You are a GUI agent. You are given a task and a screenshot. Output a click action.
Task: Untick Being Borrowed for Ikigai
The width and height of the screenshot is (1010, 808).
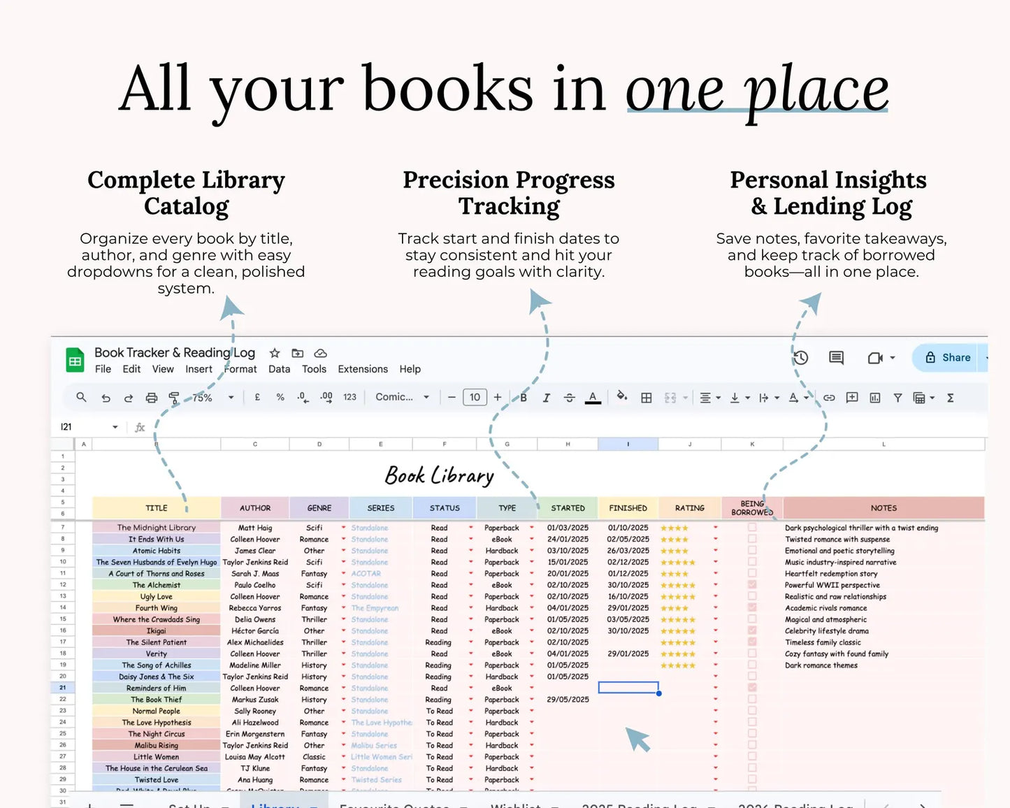(752, 630)
